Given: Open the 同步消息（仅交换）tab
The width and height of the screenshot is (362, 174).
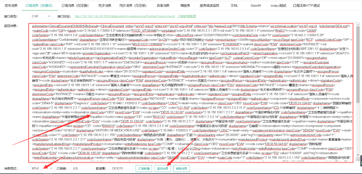Looking at the screenshot, I should pyautogui.click(x=132, y=5).
